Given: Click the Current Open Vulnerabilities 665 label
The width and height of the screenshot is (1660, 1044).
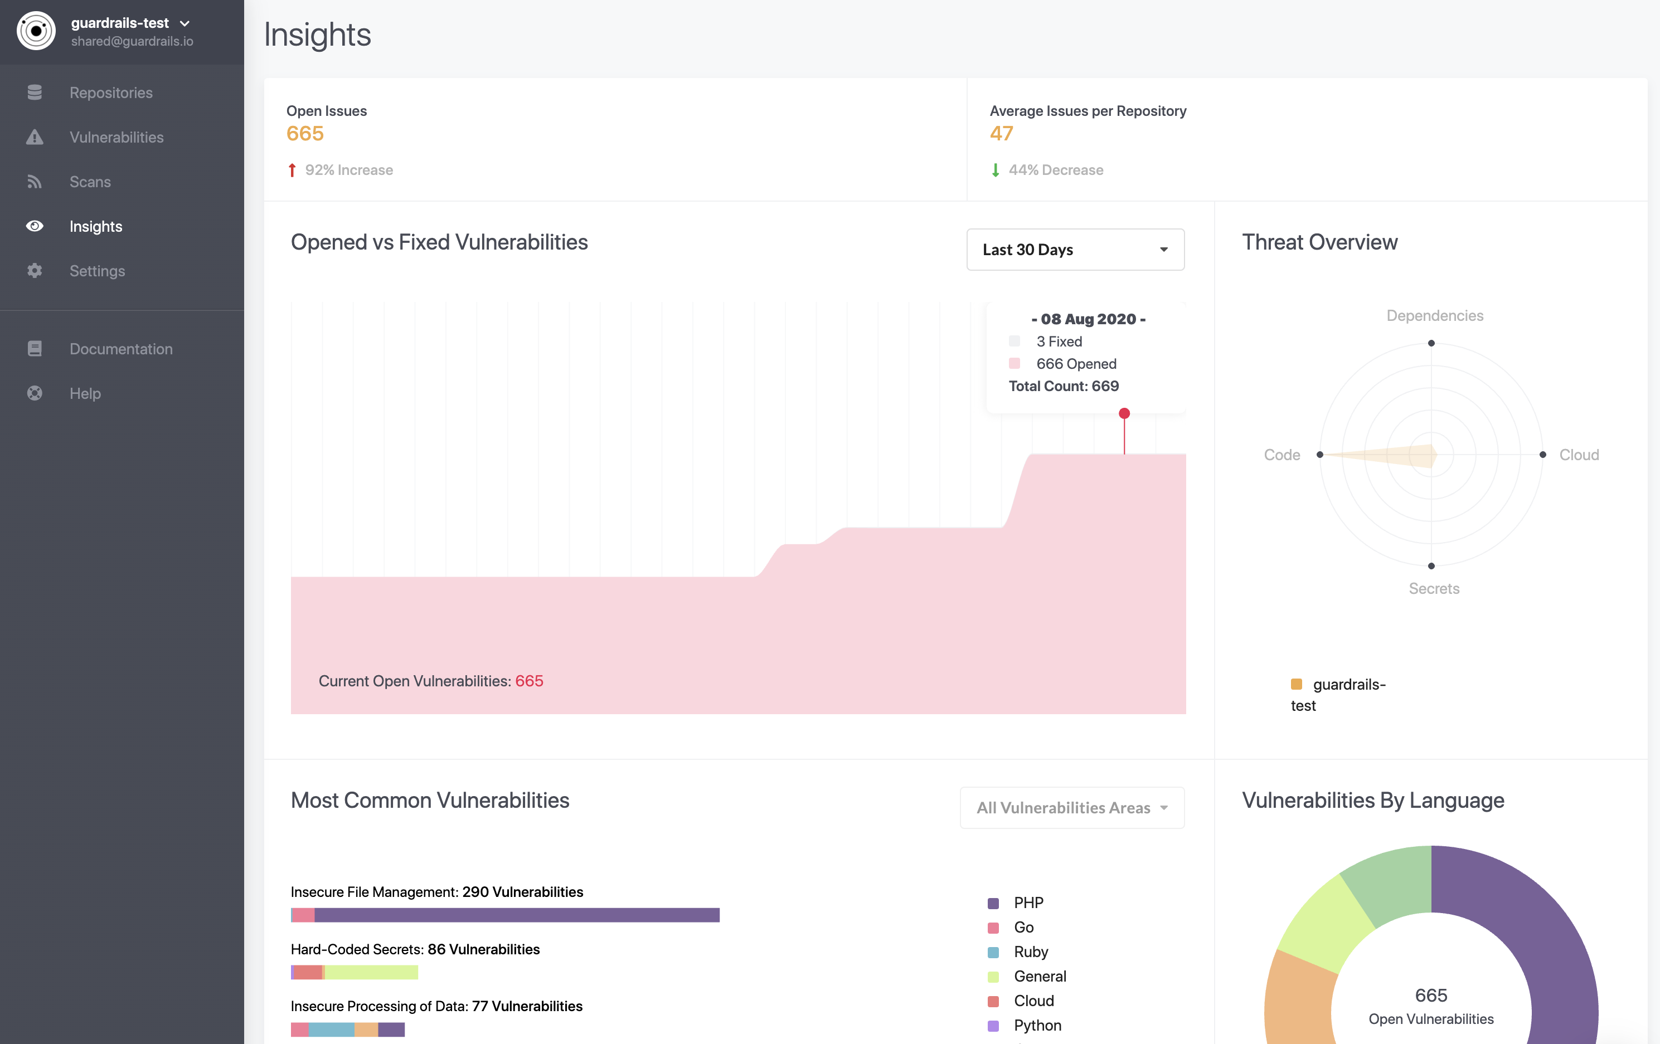Looking at the screenshot, I should [x=431, y=681].
